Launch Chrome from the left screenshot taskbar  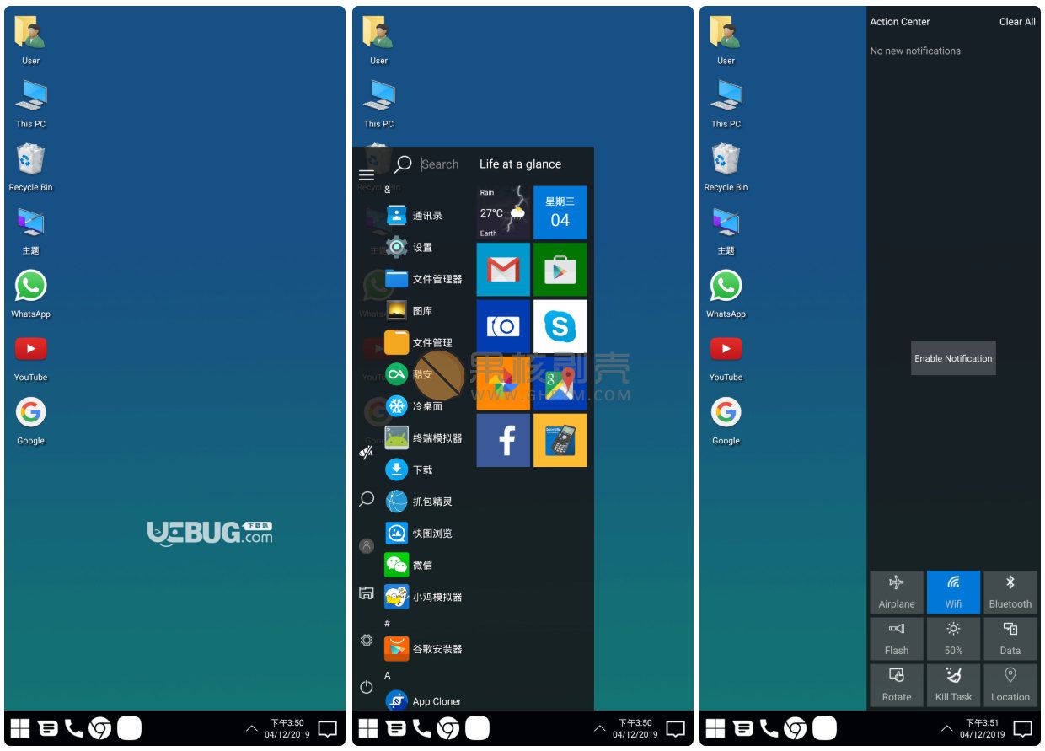100,728
